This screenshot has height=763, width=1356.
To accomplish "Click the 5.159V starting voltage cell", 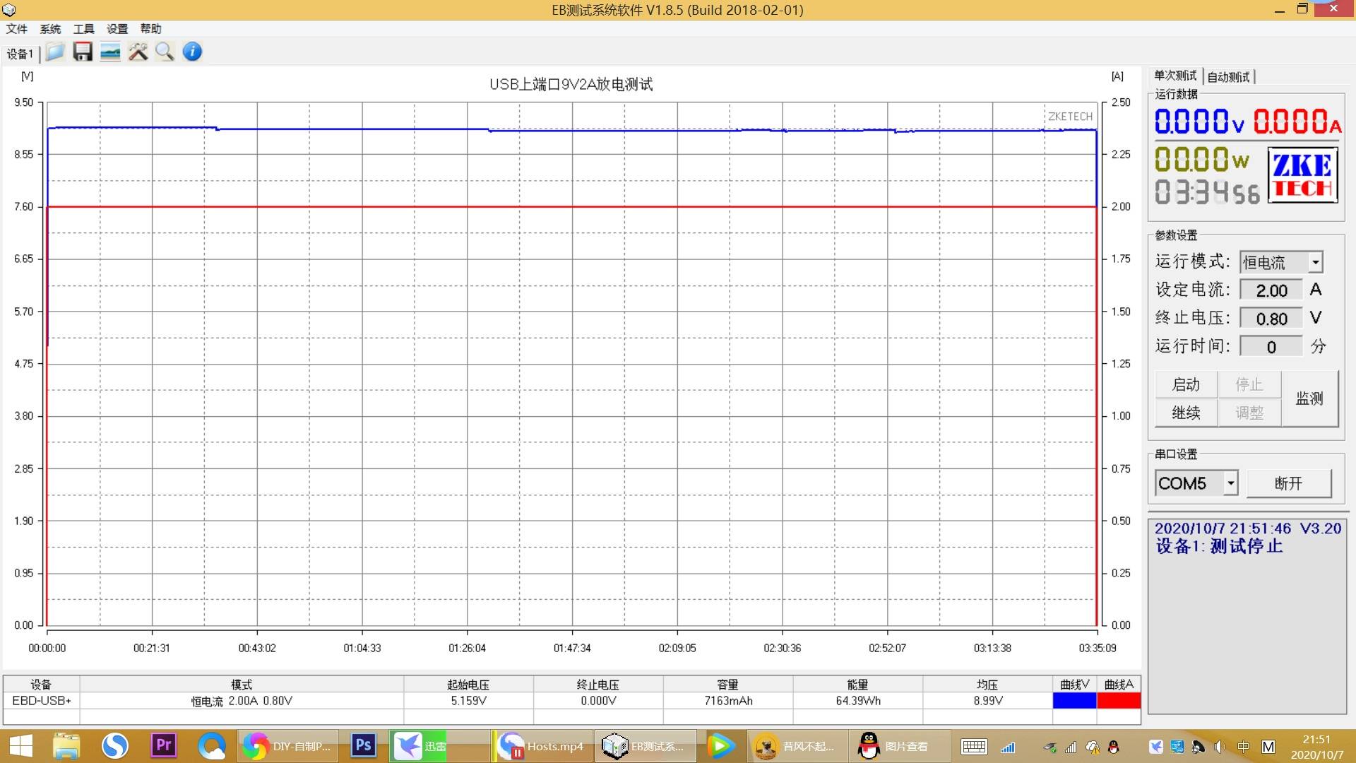I will 469,701.
